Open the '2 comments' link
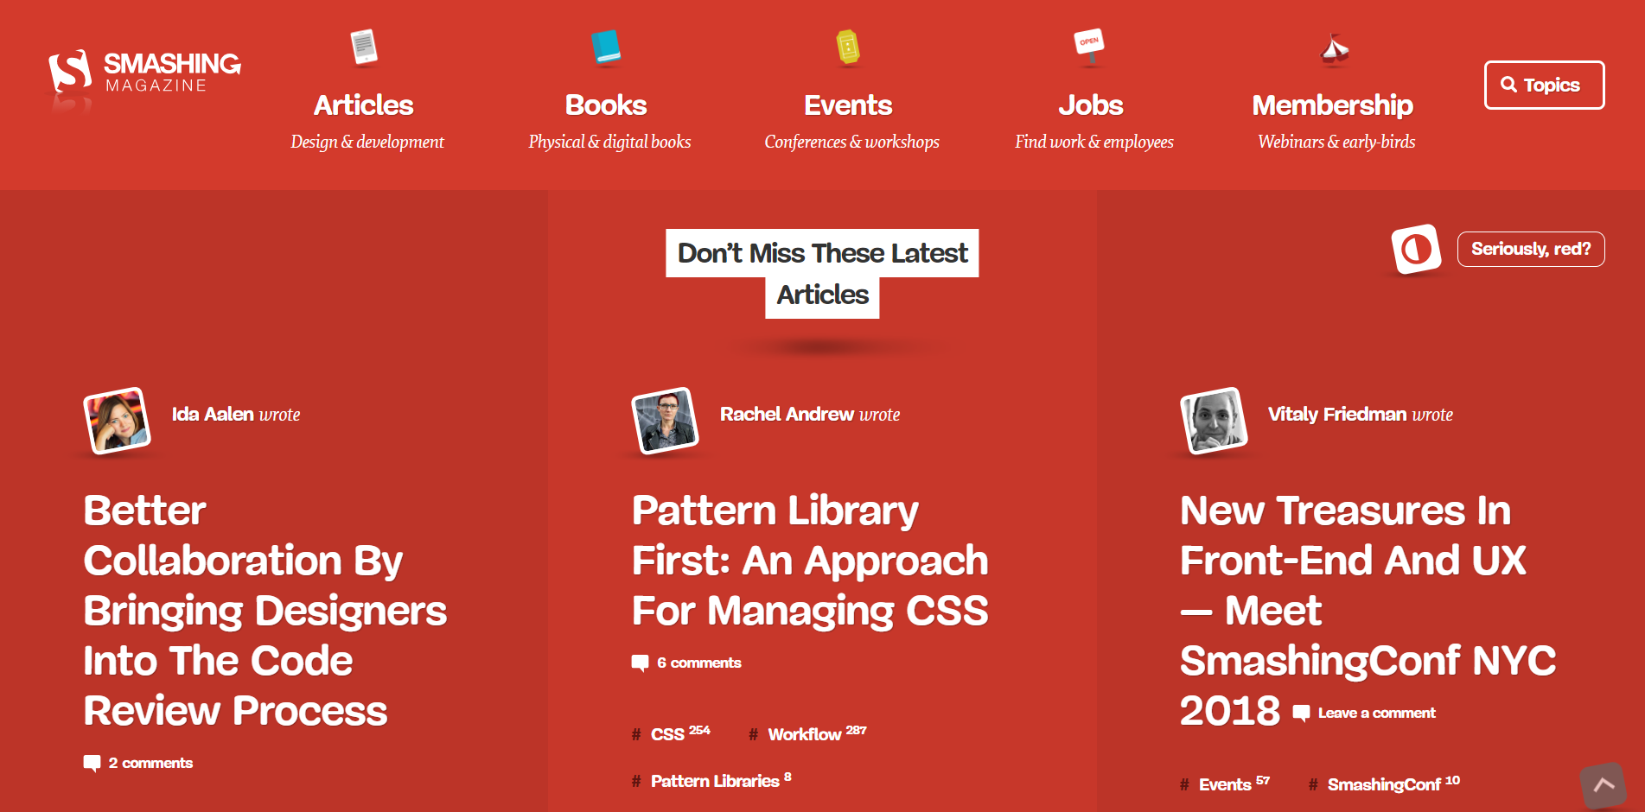 coord(150,764)
